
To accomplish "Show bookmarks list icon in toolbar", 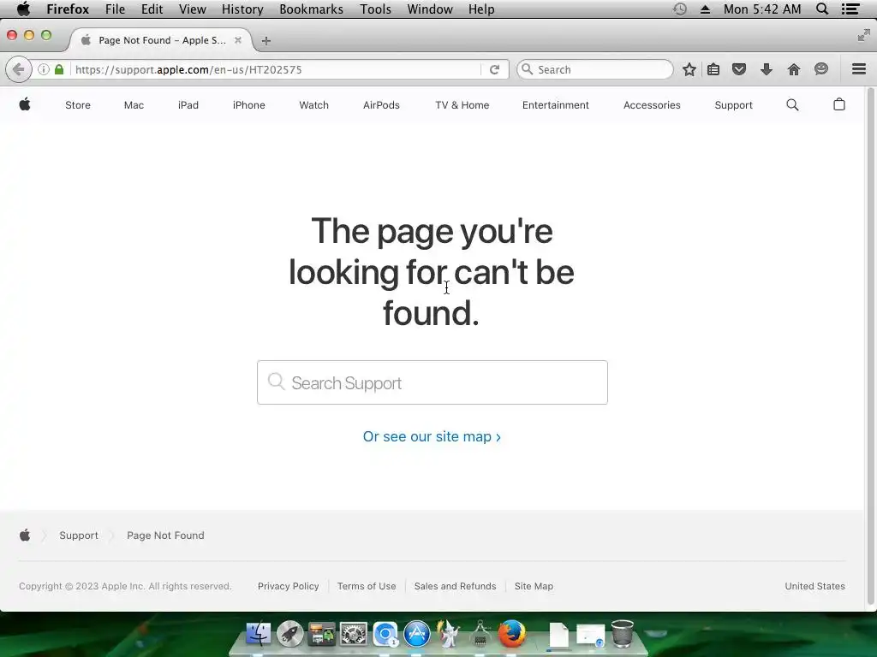I will 713,70.
